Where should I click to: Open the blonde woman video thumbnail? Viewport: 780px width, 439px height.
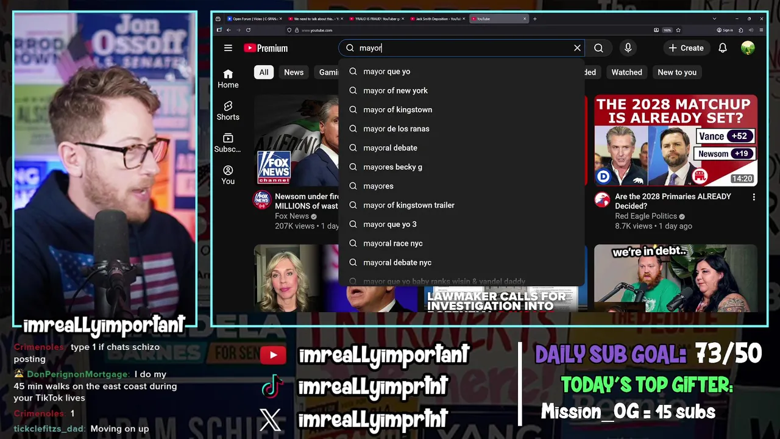click(296, 278)
